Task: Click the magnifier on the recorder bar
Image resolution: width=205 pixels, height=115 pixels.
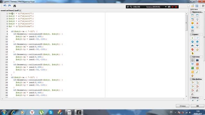Action: point(131,7)
